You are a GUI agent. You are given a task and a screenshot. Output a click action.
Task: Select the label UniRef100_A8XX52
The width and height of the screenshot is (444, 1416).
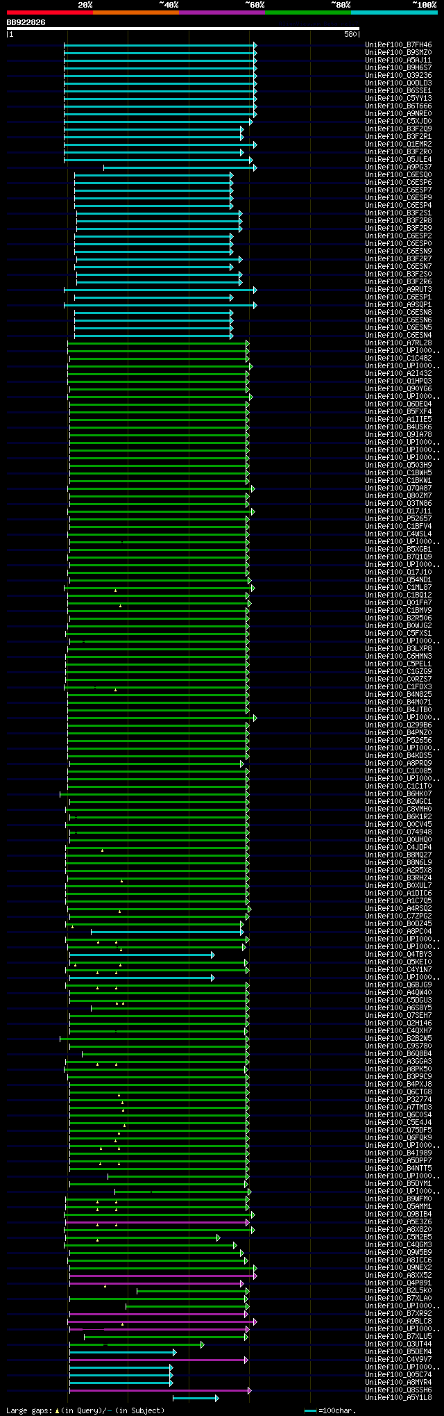coord(398,1275)
